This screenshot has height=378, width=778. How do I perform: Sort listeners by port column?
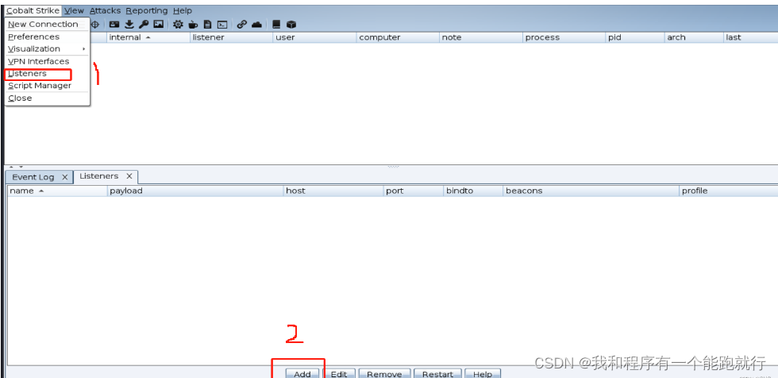414,191
